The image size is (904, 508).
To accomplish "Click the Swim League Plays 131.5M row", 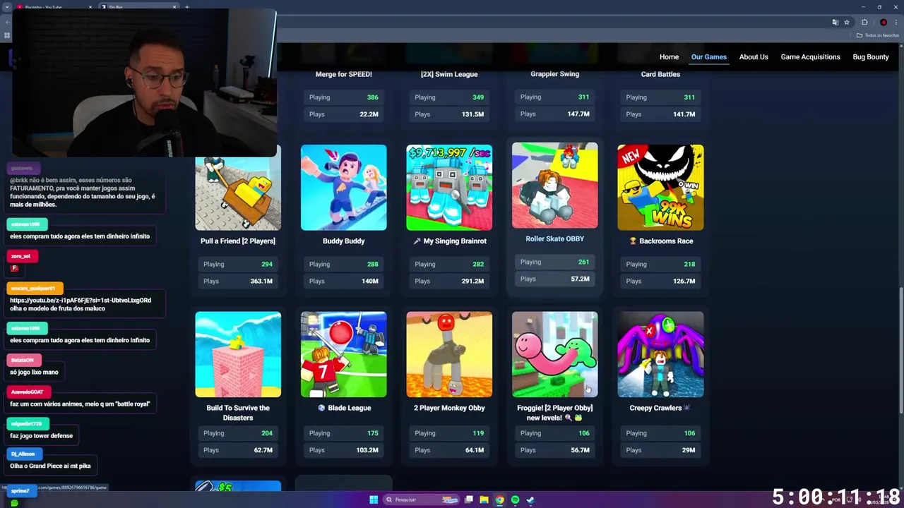I will pos(449,114).
